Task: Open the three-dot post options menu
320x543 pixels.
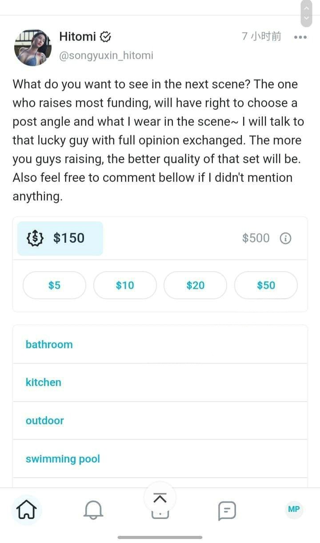Action: point(300,37)
